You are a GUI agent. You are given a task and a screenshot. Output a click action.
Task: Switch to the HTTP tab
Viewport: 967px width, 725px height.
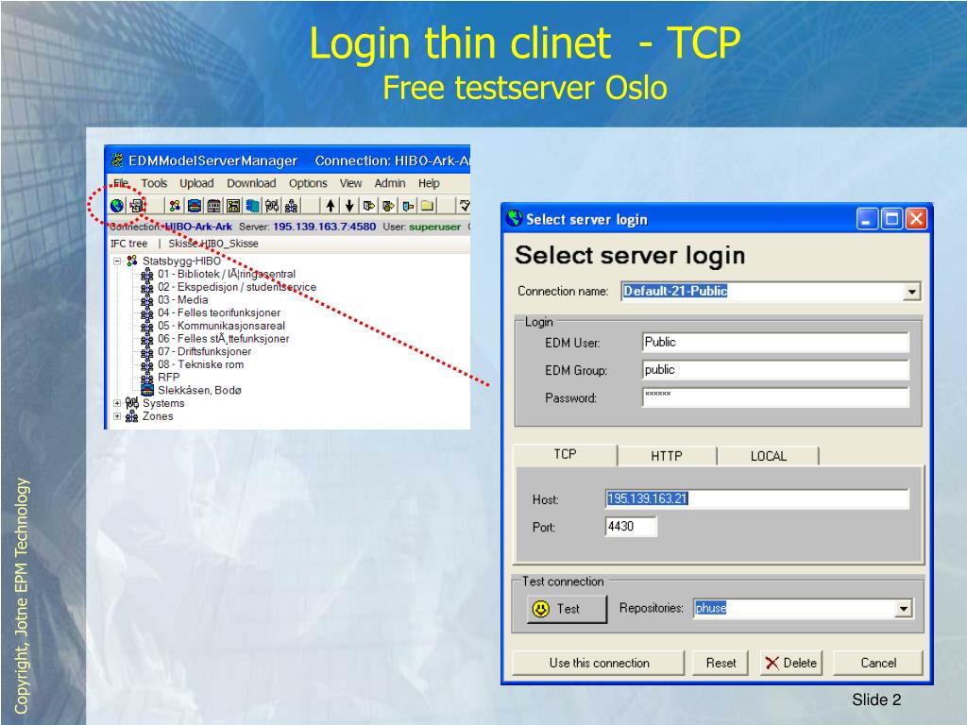pyautogui.click(x=667, y=456)
